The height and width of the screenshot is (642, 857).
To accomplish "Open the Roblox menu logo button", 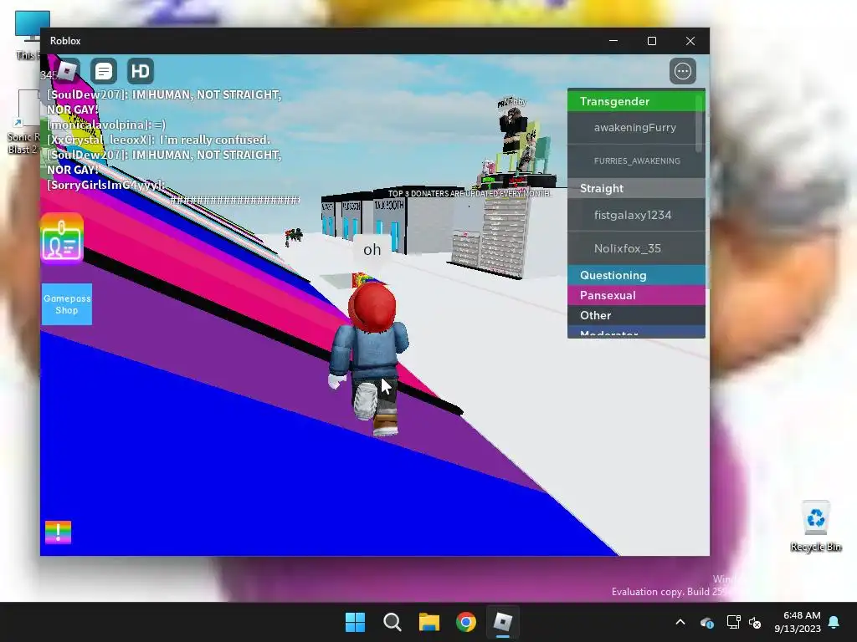I will (67, 71).
